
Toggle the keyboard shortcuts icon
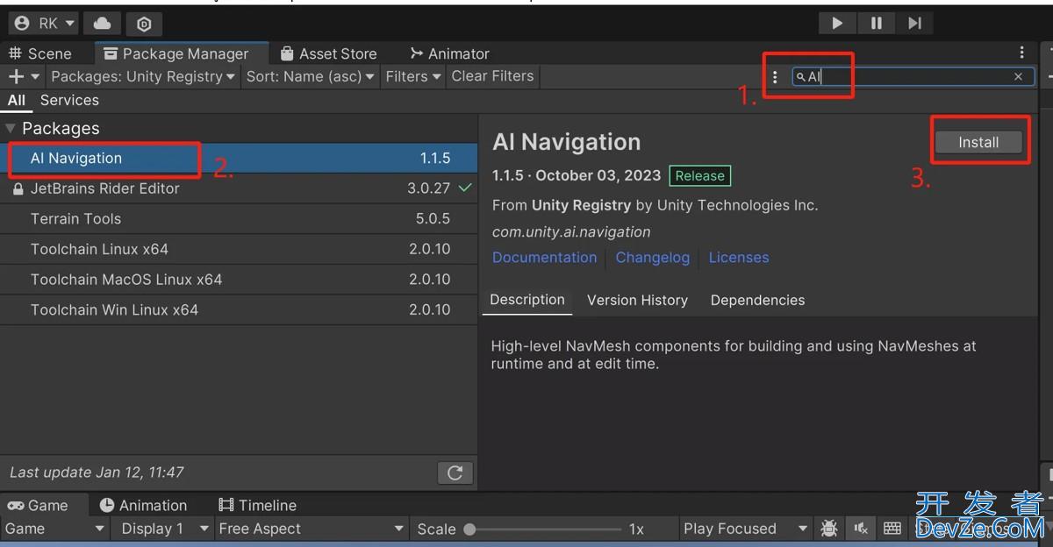tap(892, 529)
